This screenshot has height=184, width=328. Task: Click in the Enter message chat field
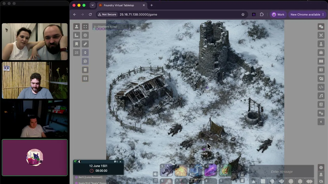click(282, 171)
